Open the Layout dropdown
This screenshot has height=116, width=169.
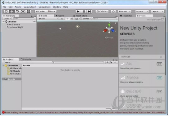(158, 11)
